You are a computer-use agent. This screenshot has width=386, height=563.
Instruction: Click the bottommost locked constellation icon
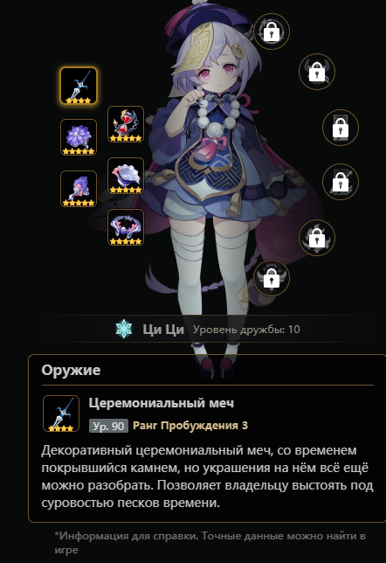pyautogui.click(x=272, y=278)
